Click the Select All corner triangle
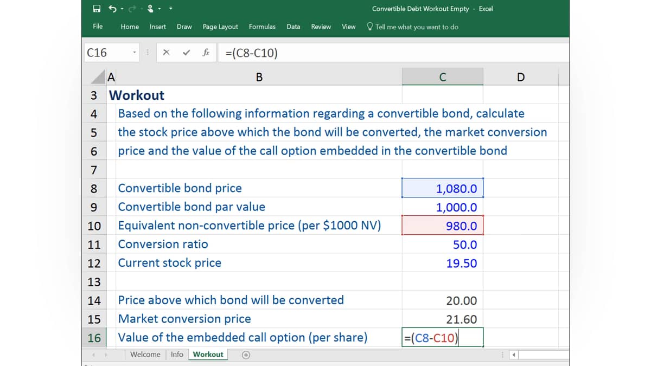The width and height of the screenshot is (651, 366). click(99, 77)
